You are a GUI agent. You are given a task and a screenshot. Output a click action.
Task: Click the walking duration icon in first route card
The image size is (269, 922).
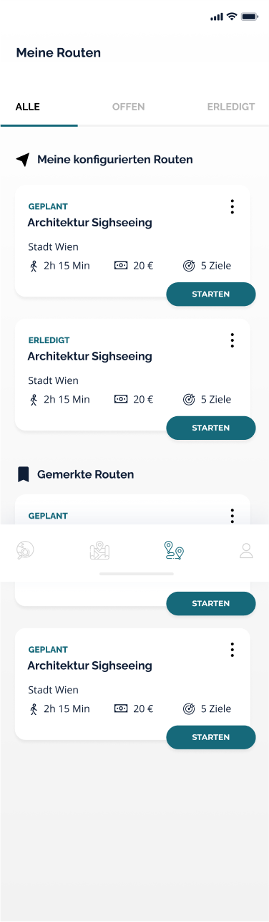click(33, 266)
